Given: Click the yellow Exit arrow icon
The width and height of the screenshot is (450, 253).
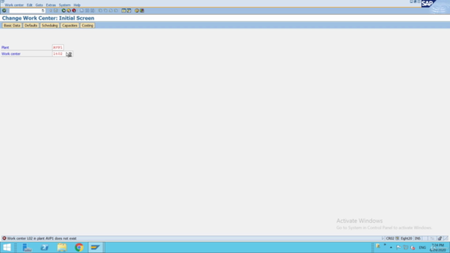Looking at the screenshot, I should tap(69, 11).
